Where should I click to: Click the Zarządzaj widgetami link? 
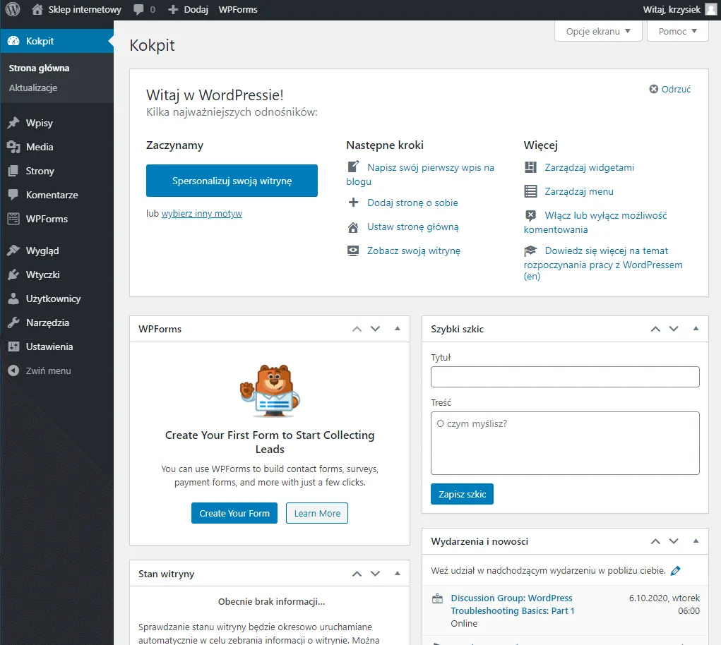coord(590,167)
